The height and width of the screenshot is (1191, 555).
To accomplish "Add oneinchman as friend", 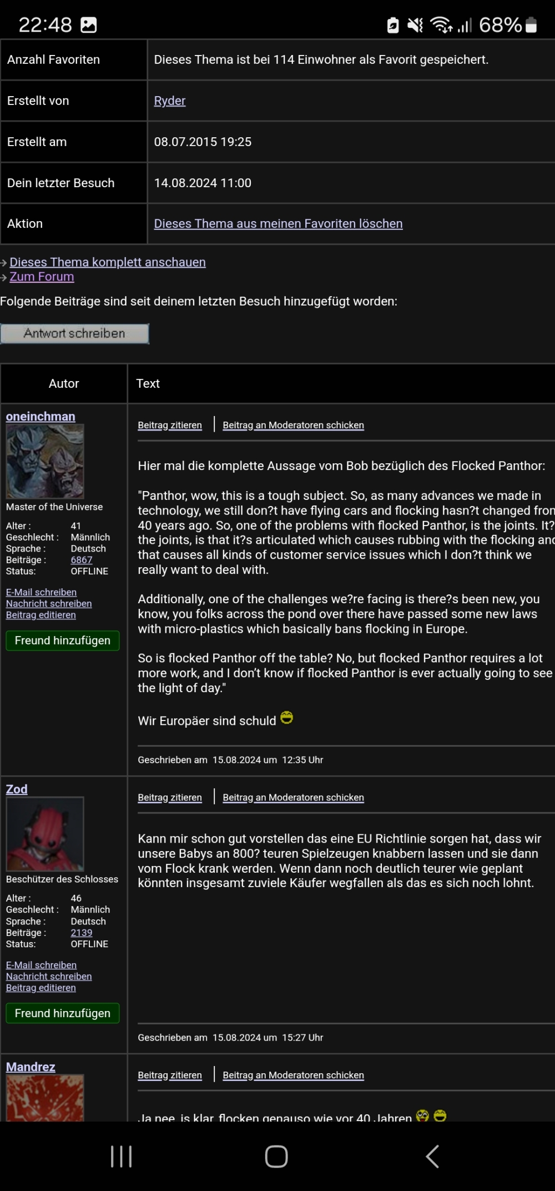I will click(63, 640).
